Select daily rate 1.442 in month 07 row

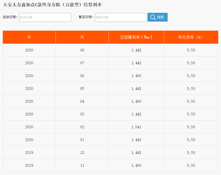pos(136,63)
